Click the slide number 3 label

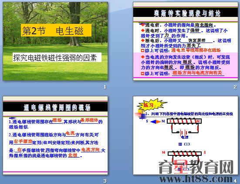click(x=105, y=181)
